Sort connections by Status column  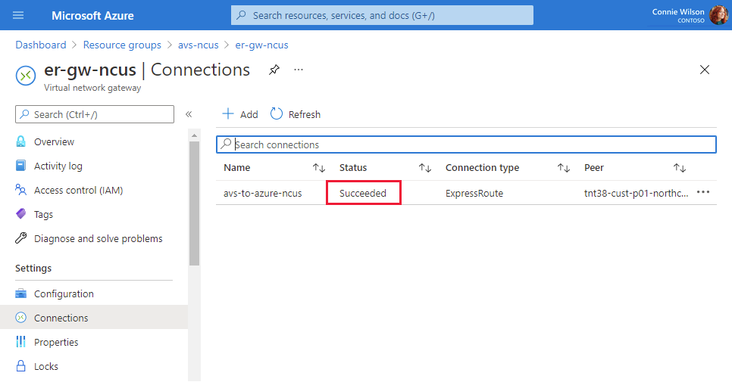(425, 168)
